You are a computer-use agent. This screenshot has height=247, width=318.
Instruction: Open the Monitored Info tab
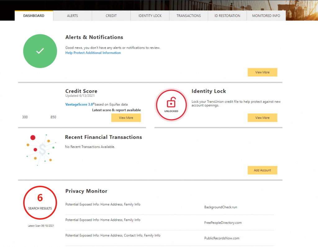click(x=266, y=16)
